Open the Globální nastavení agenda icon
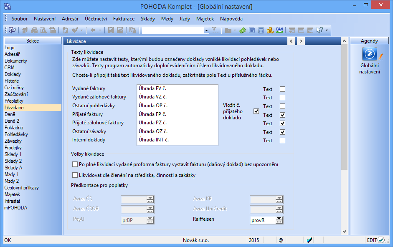The image size is (393, 247). coord(370,54)
